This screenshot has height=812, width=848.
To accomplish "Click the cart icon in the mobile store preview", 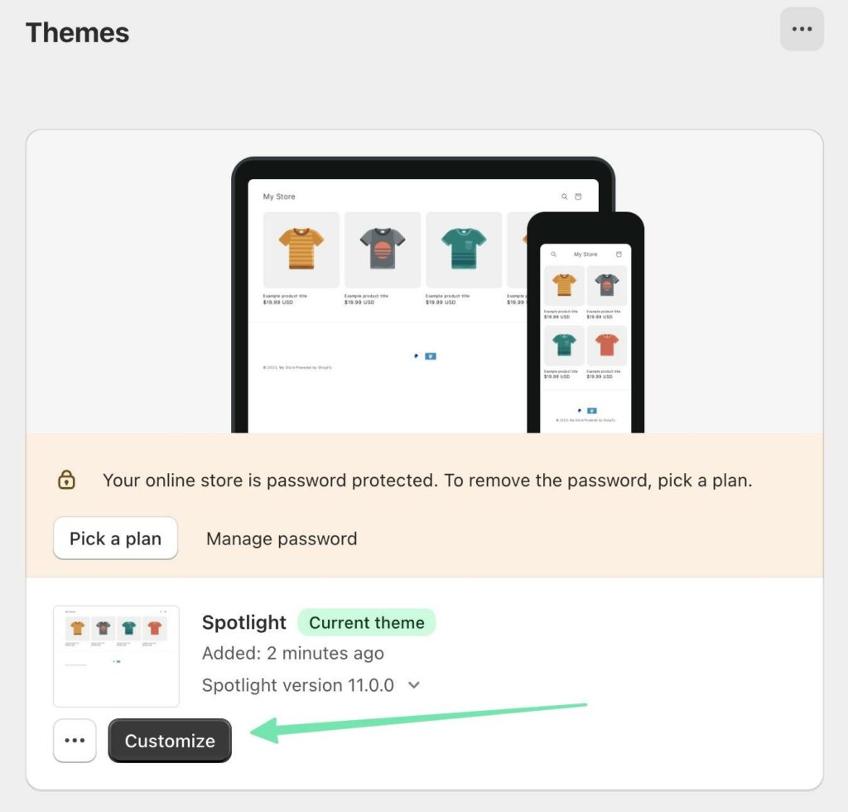I will [619, 254].
